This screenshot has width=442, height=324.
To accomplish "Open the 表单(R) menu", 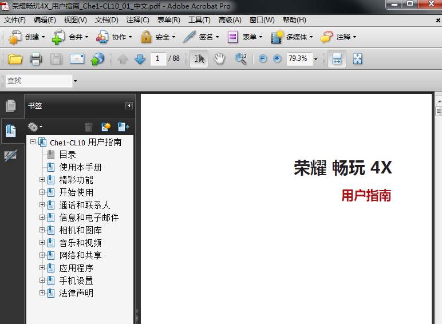I will coord(168,20).
